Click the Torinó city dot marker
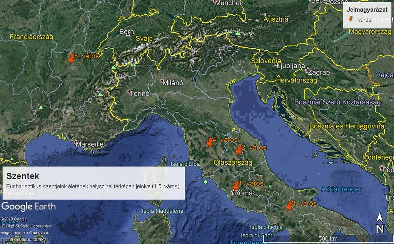This screenshot has width=394, height=244. click(x=129, y=91)
